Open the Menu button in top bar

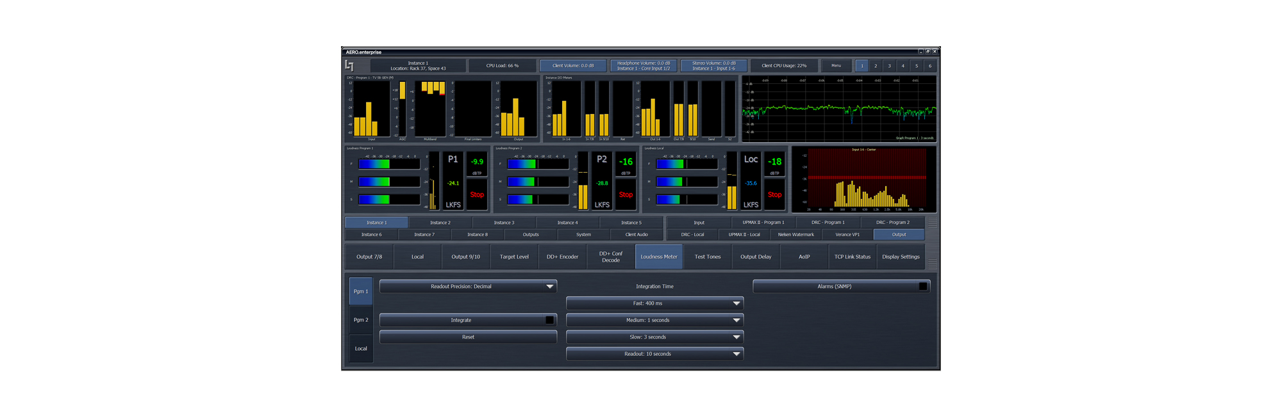pos(836,65)
